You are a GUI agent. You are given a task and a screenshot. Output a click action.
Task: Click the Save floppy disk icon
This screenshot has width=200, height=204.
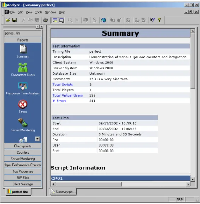[14, 20]
